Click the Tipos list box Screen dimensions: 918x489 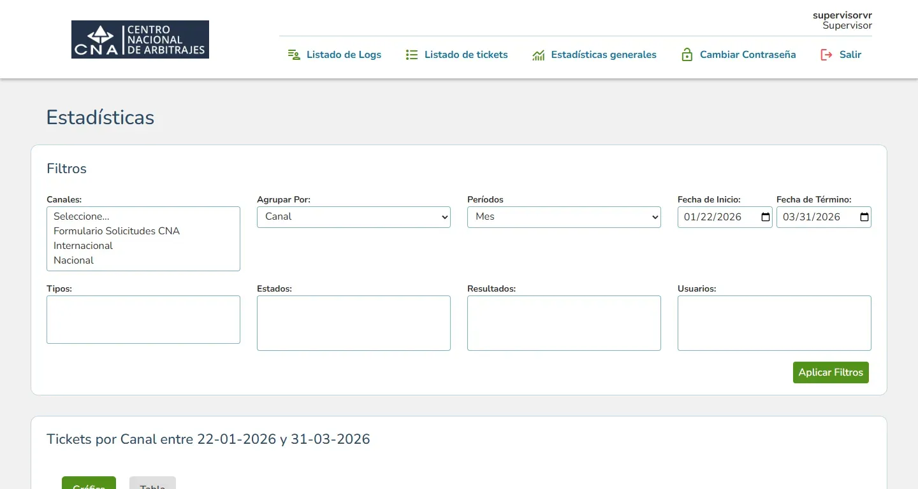(x=143, y=320)
